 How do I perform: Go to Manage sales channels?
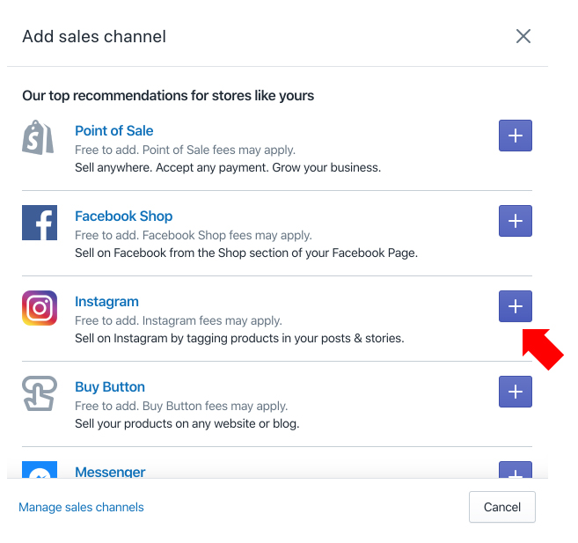[x=81, y=507]
